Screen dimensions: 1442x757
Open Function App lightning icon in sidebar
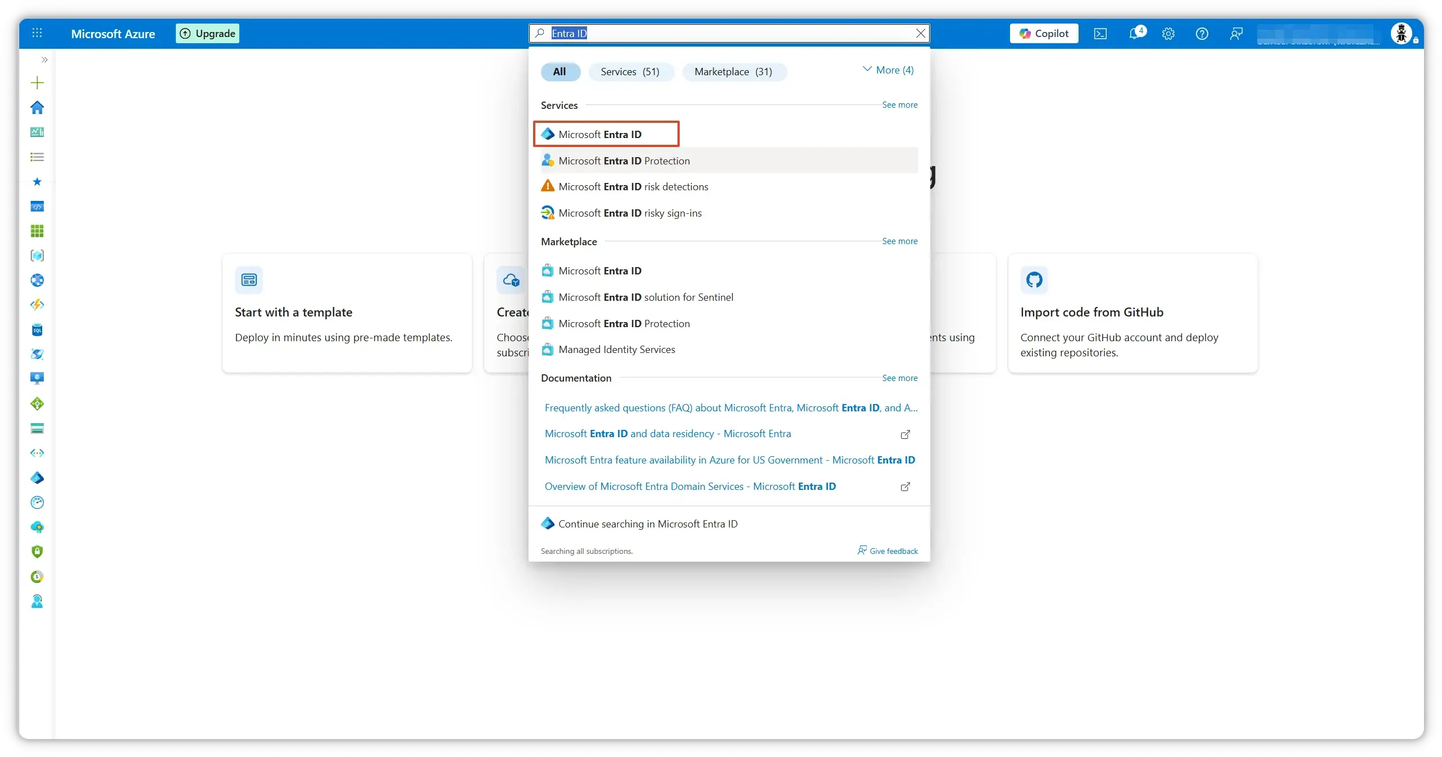click(x=37, y=305)
